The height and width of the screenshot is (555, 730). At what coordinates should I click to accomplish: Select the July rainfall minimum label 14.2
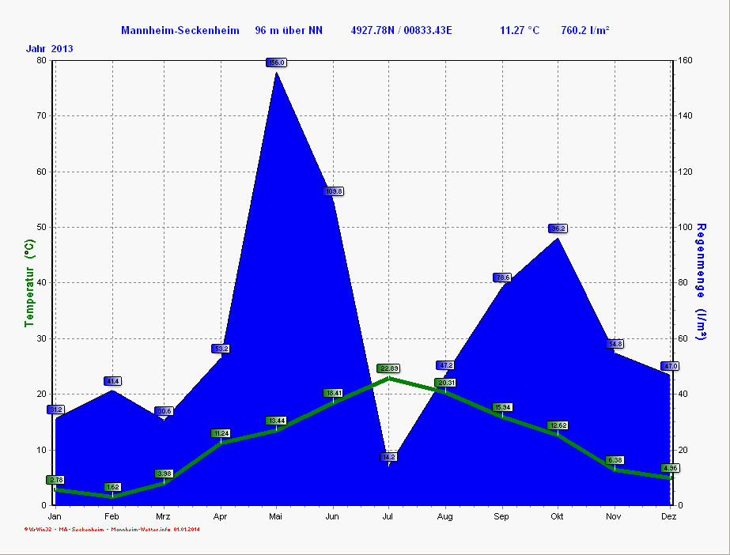coord(388,457)
